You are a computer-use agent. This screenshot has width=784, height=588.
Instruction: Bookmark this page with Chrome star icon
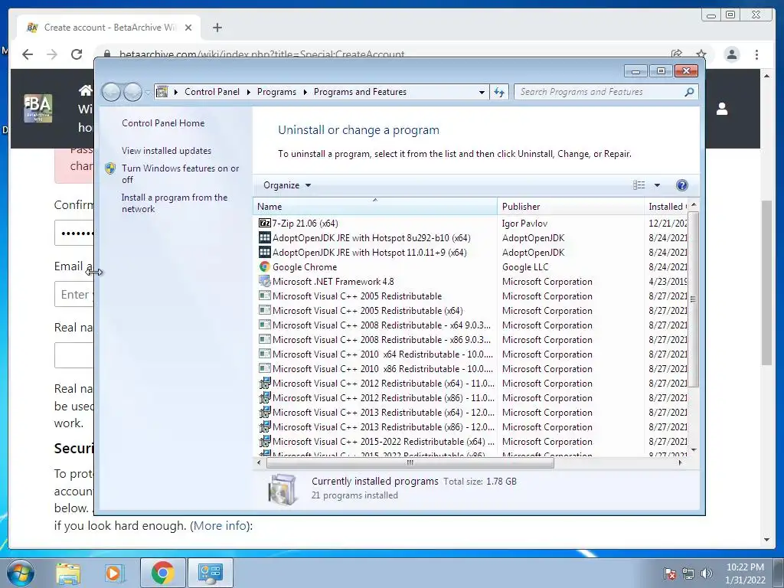[701, 54]
